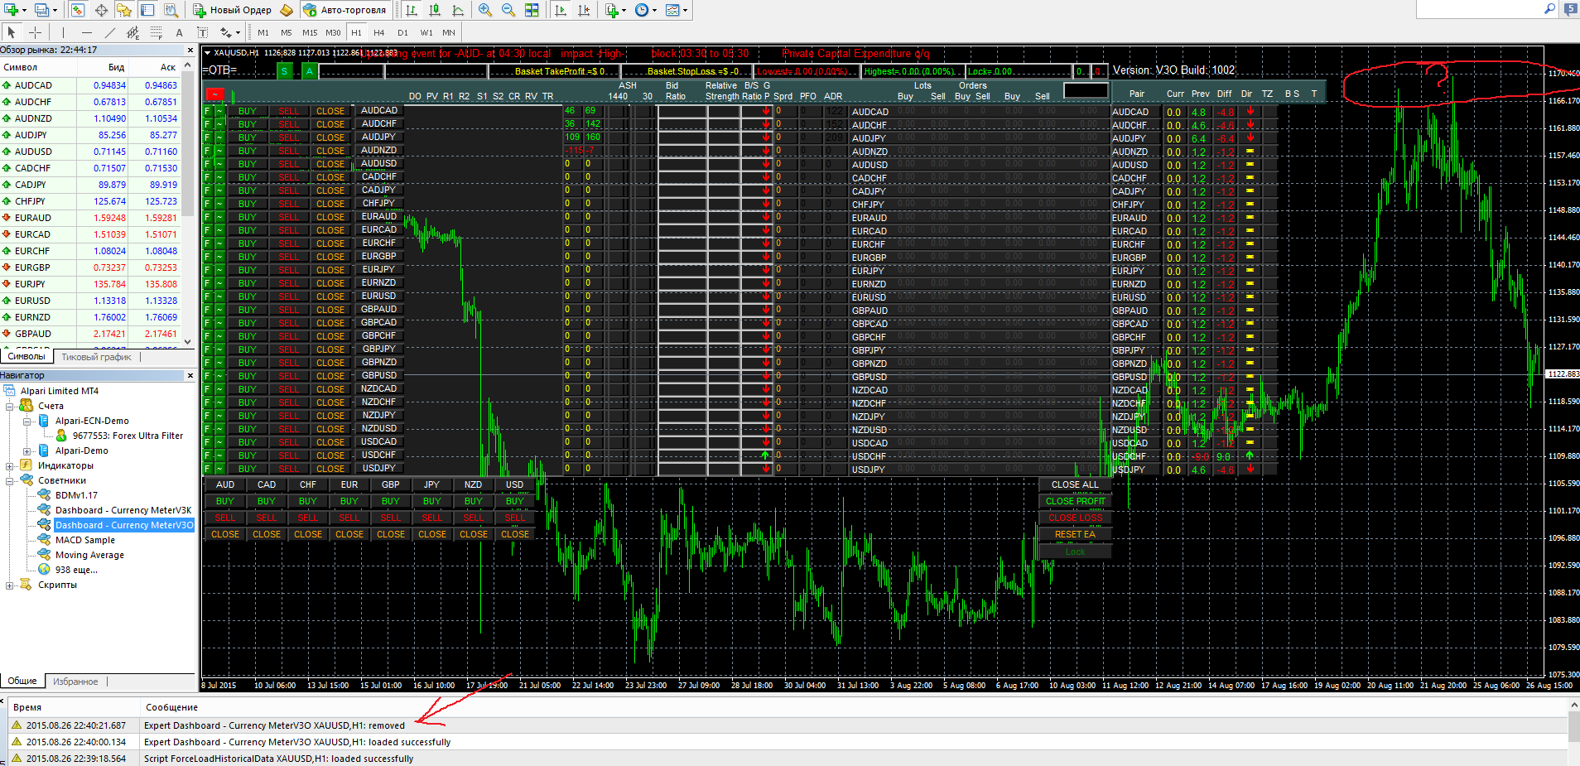
Task: Toggle the F box in AUDCAD row
Action: point(207,111)
